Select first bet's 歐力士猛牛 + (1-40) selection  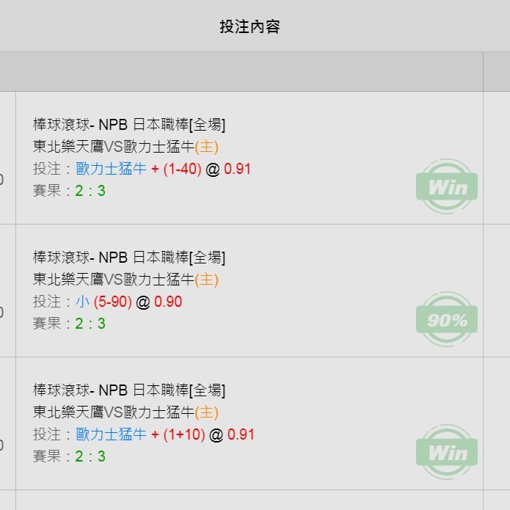tap(139, 169)
